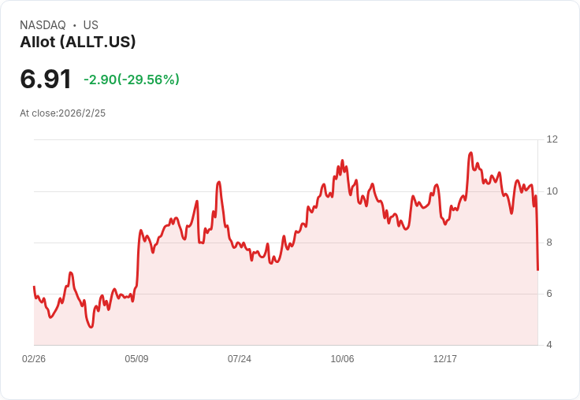
Task: Click the 8 price axis label
Action: point(549,243)
